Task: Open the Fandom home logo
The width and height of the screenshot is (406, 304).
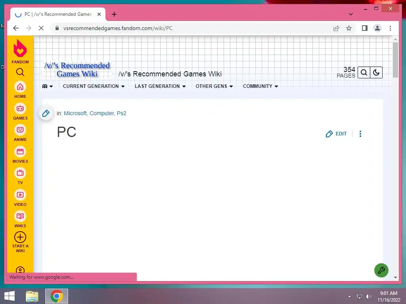Action: [x=20, y=51]
